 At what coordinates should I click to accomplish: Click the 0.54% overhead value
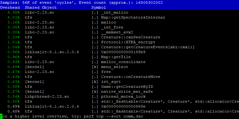click(14, 97)
